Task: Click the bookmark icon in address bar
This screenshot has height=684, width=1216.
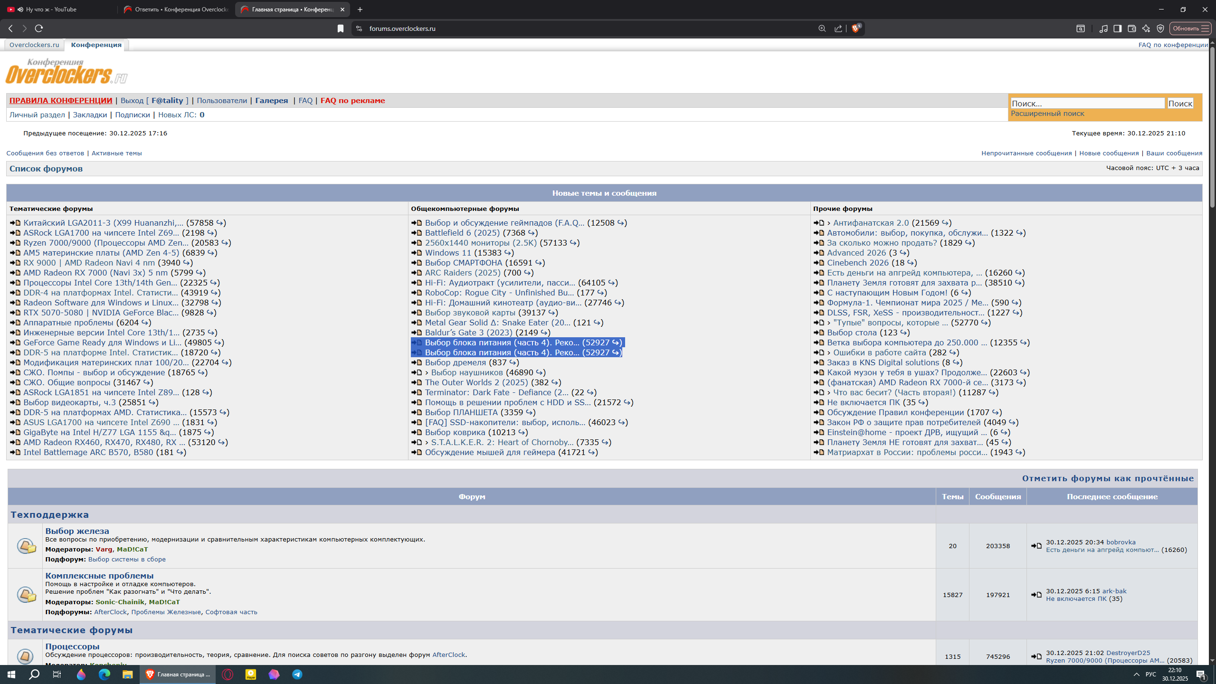Action: [341, 28]
